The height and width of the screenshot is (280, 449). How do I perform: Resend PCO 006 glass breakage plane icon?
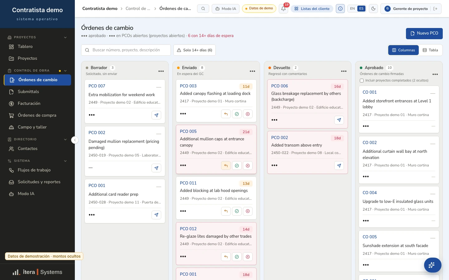pyautogui.click(x=339, y=120)
